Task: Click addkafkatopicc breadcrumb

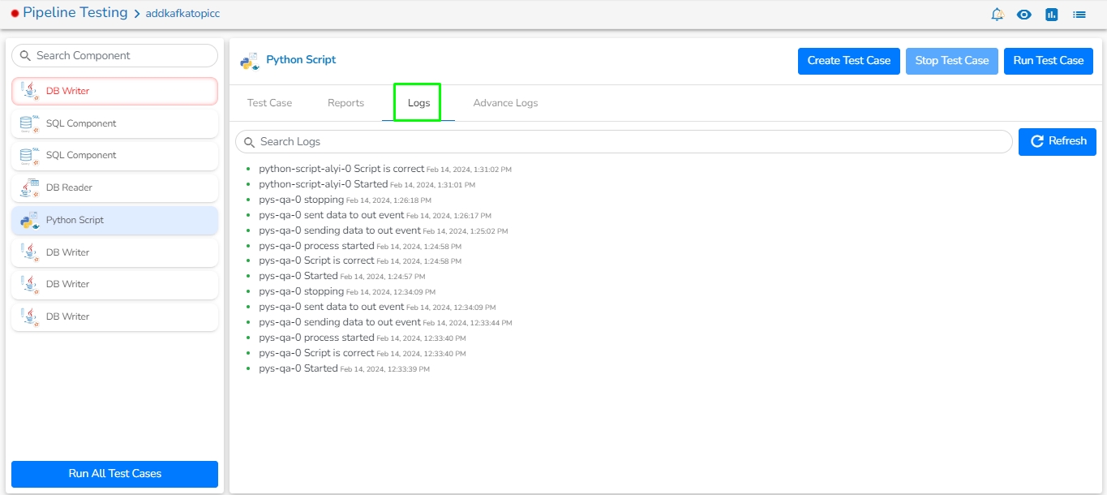Action: [x=182, y=14]
